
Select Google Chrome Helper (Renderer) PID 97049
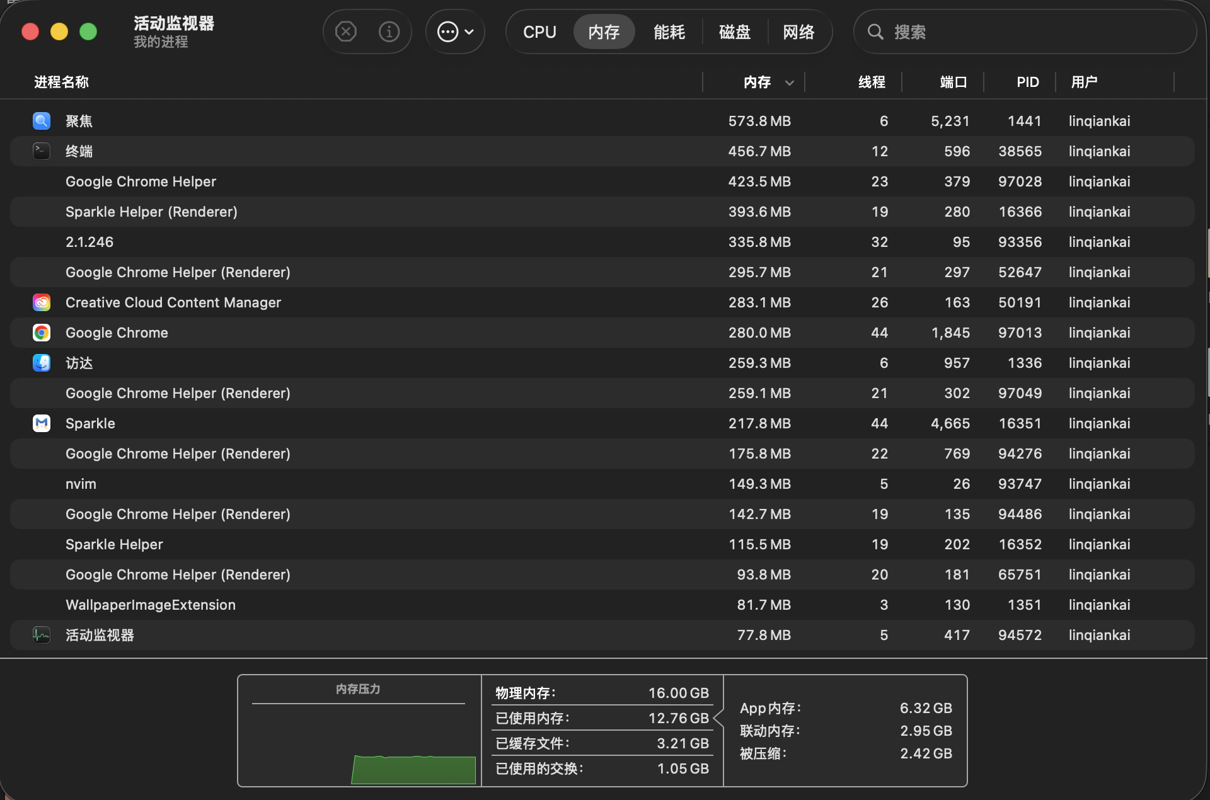click(602, 393)
